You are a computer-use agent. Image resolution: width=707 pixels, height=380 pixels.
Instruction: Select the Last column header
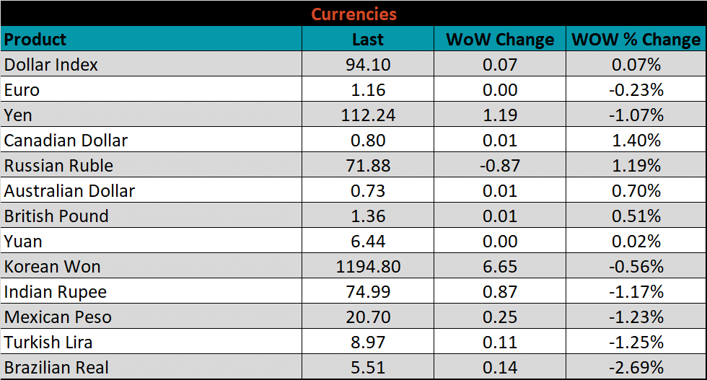point(368,39)
